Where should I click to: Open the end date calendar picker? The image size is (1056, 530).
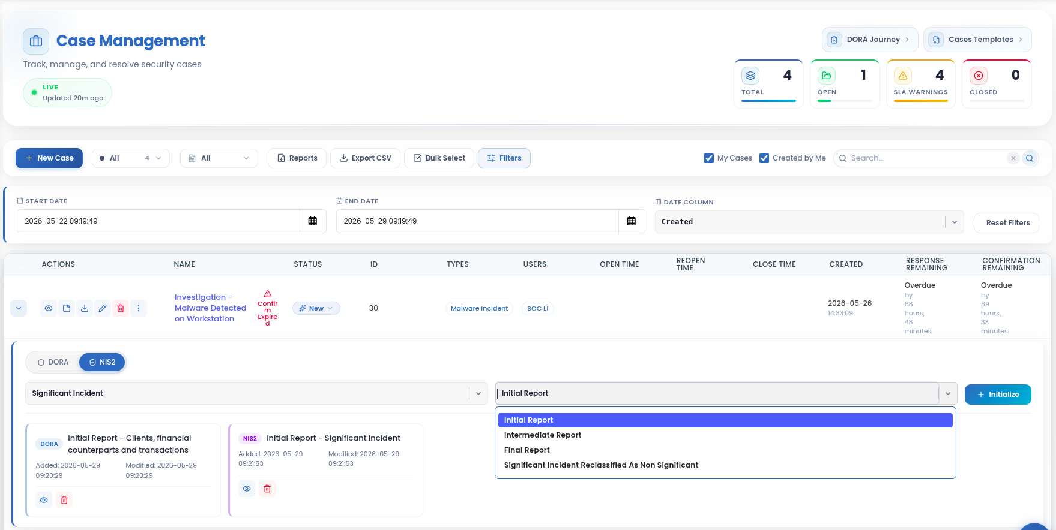tap(632, 221)
